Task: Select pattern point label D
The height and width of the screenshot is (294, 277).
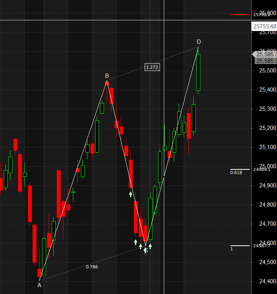Action: [199, 42]
